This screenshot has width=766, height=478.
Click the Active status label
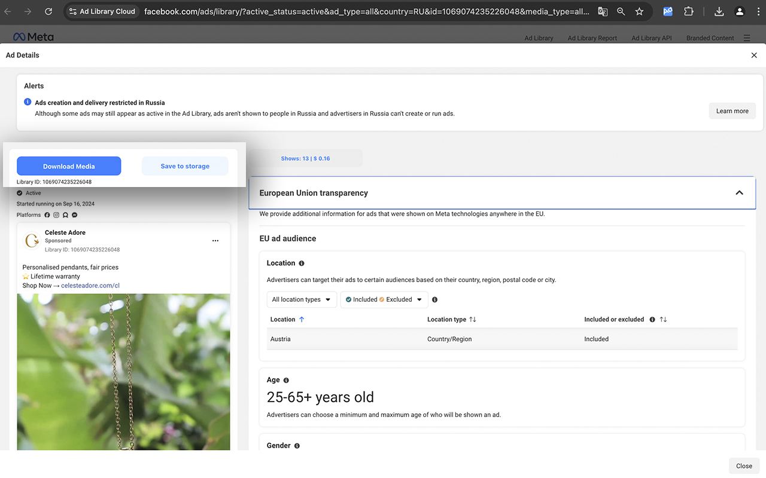(34, 193)
